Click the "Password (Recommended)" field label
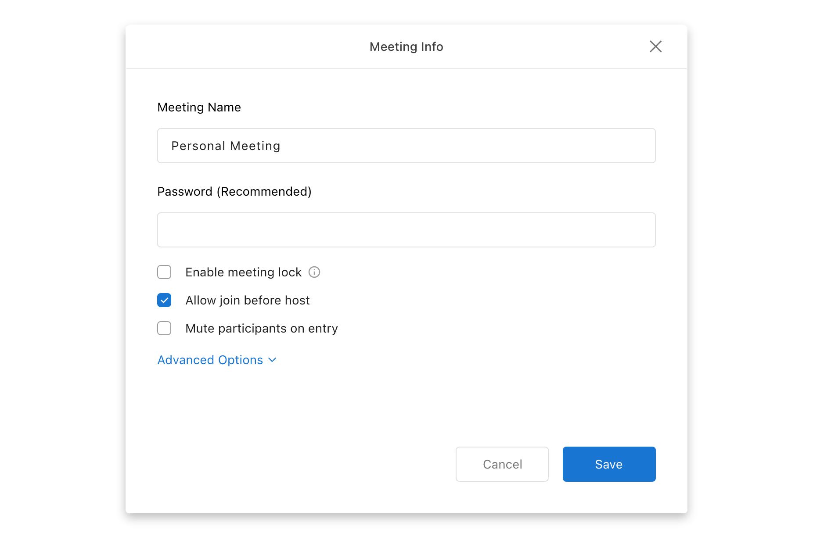 [234, 191]
